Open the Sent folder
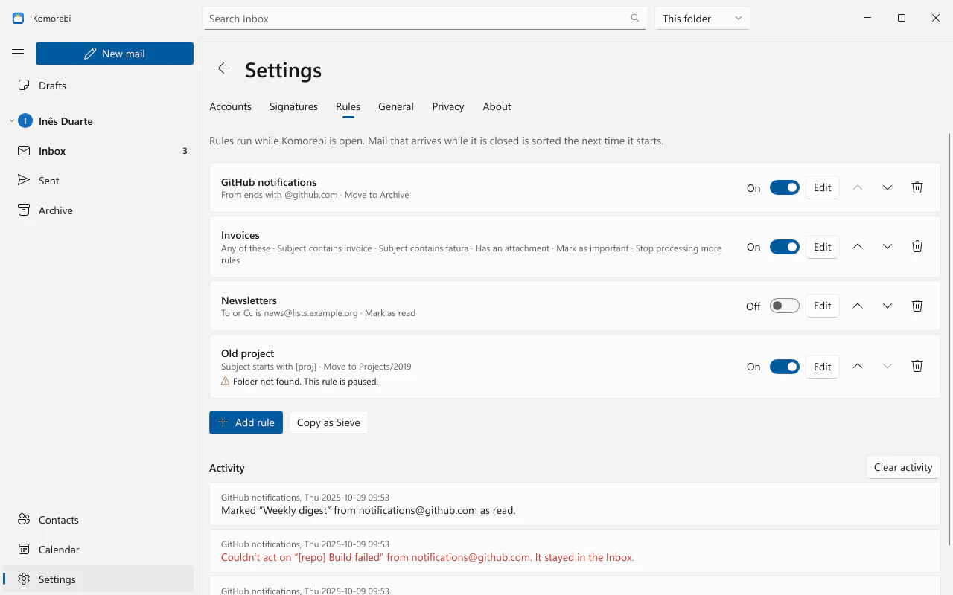The height and width of the screenshot is (595, 953). [x=98, y=181]
